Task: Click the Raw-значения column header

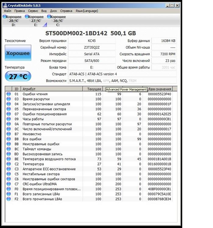Action: coord(160,89)
